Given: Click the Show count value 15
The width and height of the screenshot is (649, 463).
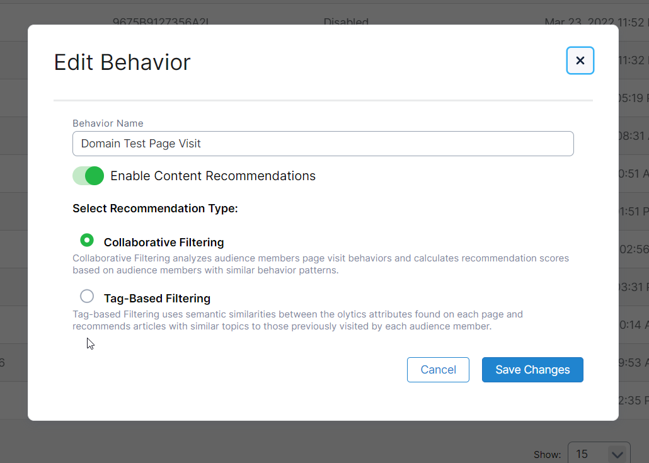Looking at the screenshot, I should 582,454.
